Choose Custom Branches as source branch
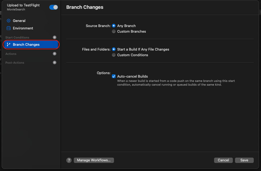261x171 pixels. [x=114, y=31]
